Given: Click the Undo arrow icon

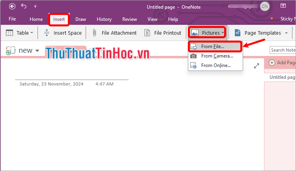Looking at the screenshot, I should coord(24,6).
